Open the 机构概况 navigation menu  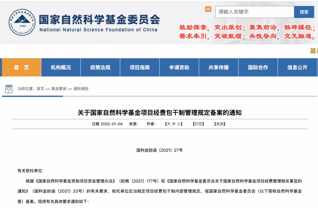click(x=61, y=67)
